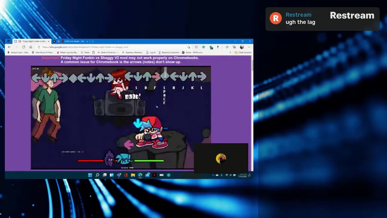This screenshot has width=387, height=218.
Task: Click the volume speaker tray icon
Action: pyautogui.click(x=231, y=175)
